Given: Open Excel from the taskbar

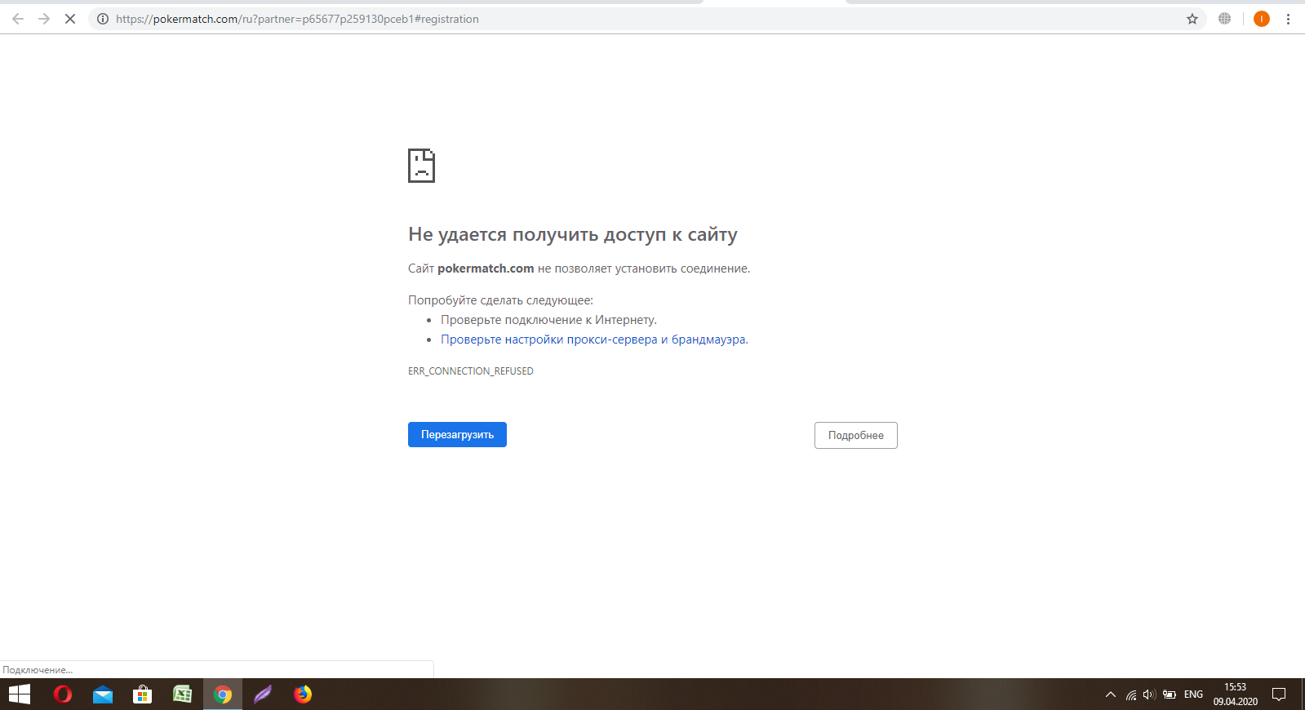Looking at the screenshot, I should pyautogui.click(x=183, y=694).
